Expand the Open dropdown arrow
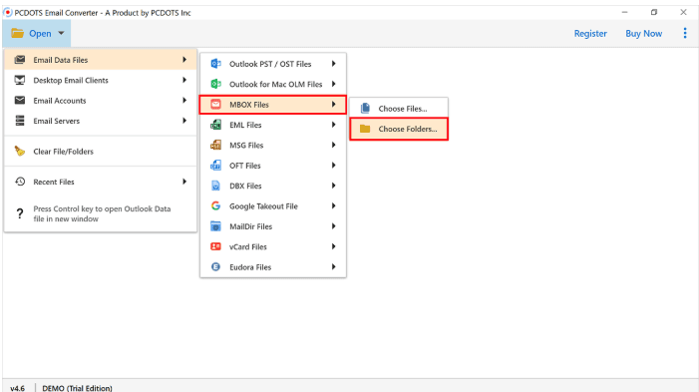The image size is (699, 392). (x=61, y=34)
